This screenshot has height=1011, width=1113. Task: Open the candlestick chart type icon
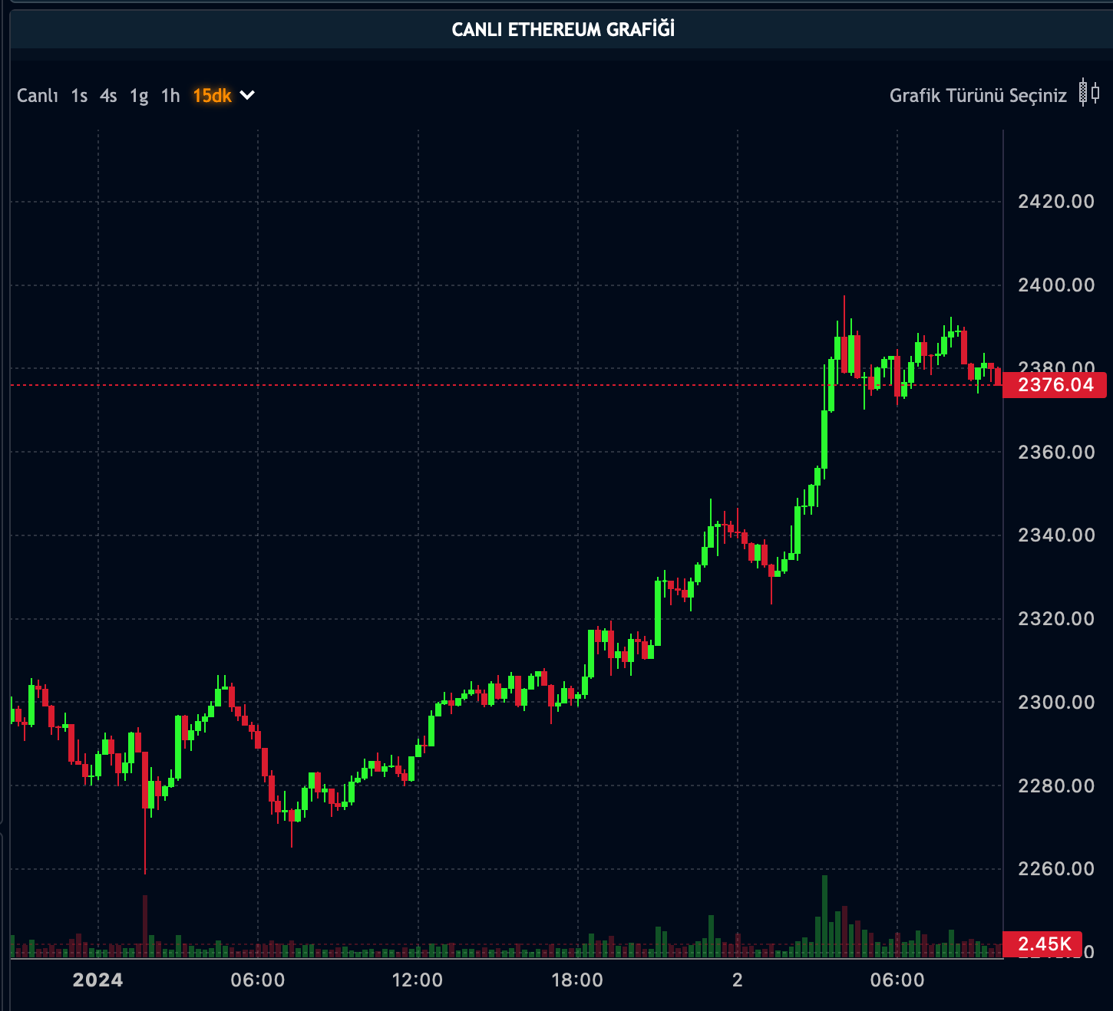click(x=1089, y=93)
